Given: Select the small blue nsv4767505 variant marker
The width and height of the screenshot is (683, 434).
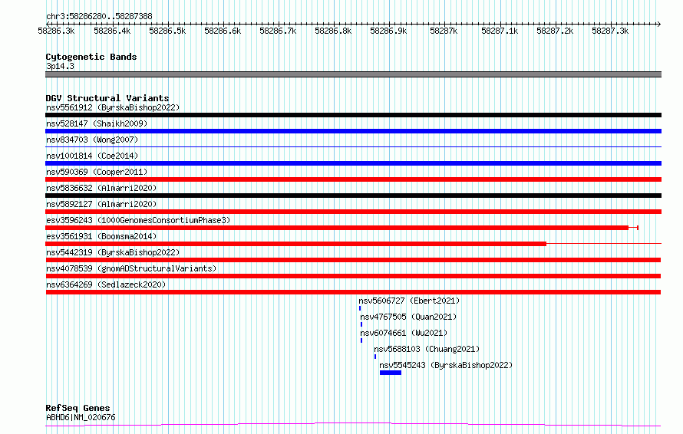Looking at the screenshot, I should click(361, 324).
